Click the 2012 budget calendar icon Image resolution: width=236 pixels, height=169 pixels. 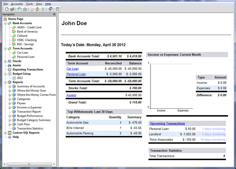coord(14,78)
